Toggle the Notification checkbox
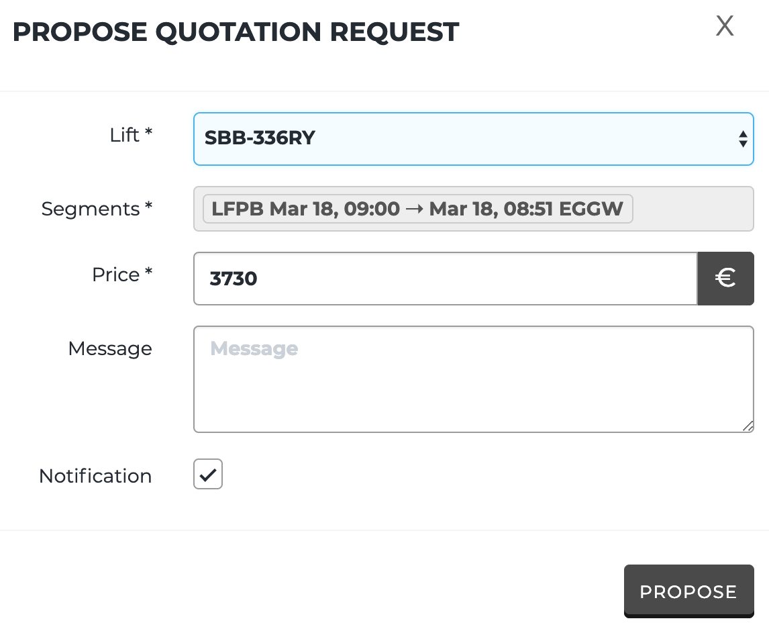This screenshot has height=631, width=769. (208, 474)
